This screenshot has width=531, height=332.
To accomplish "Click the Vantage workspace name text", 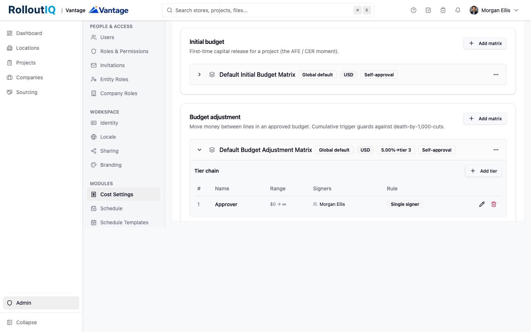I will [76, 10].
